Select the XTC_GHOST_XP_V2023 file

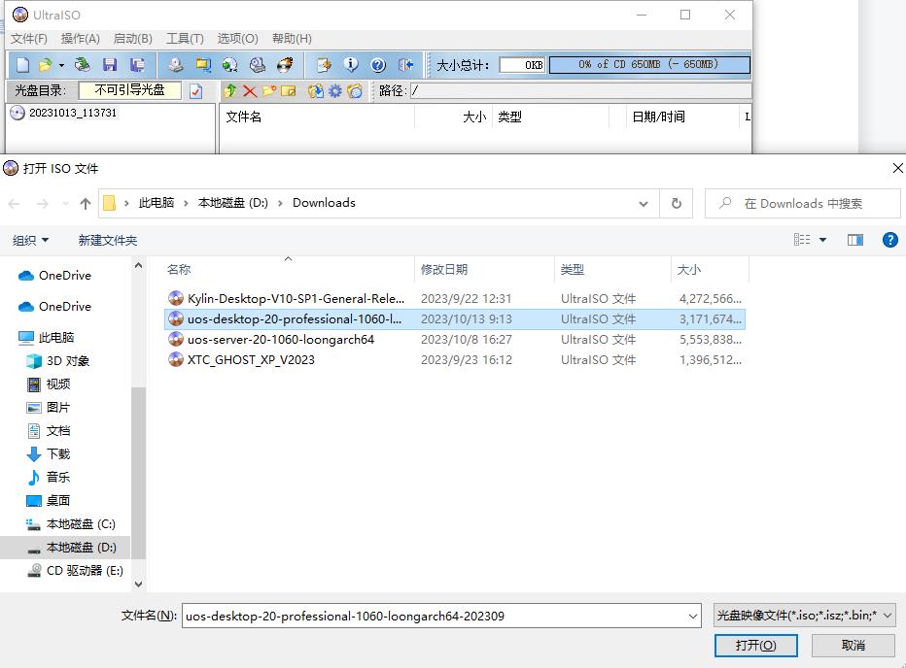[455, 359]
